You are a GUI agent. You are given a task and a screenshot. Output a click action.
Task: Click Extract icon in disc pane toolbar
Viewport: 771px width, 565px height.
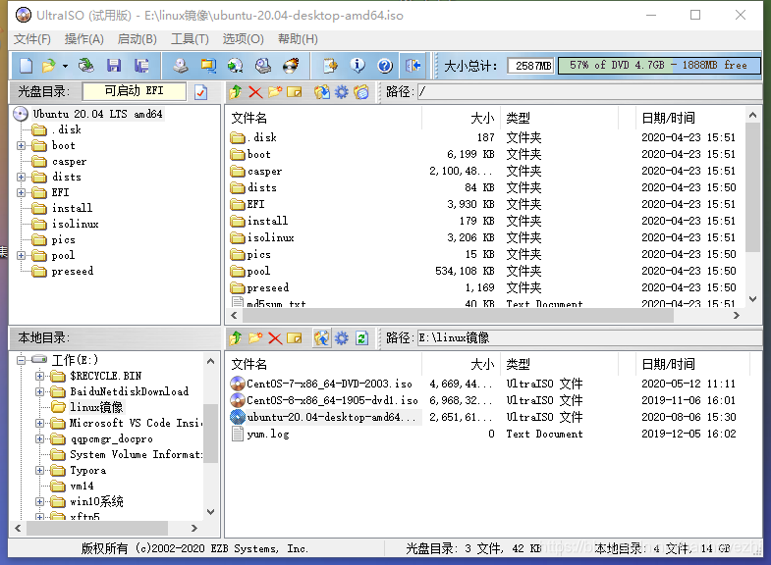tap(322, 92)
